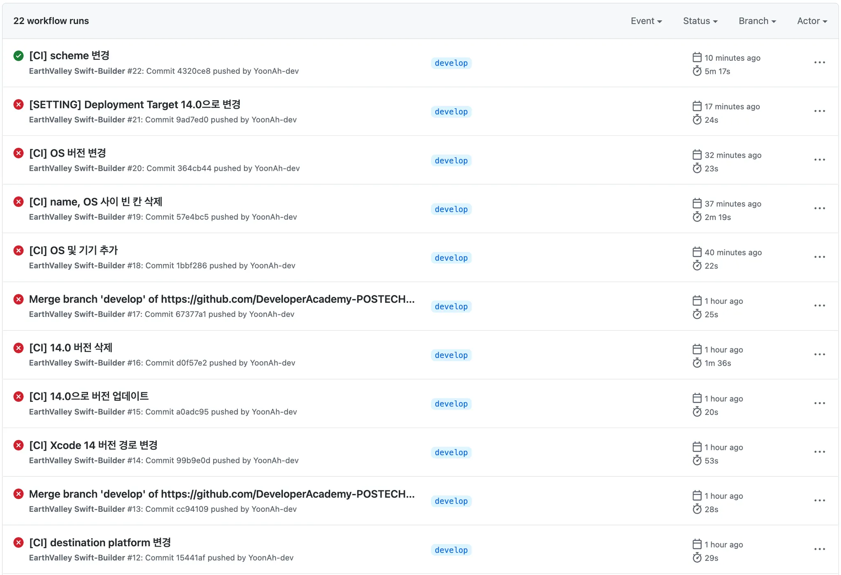The width and height of the screenshot is (841, 575).
Task: Expand the Status filter dropdown
Action: (x=700, y=21)
